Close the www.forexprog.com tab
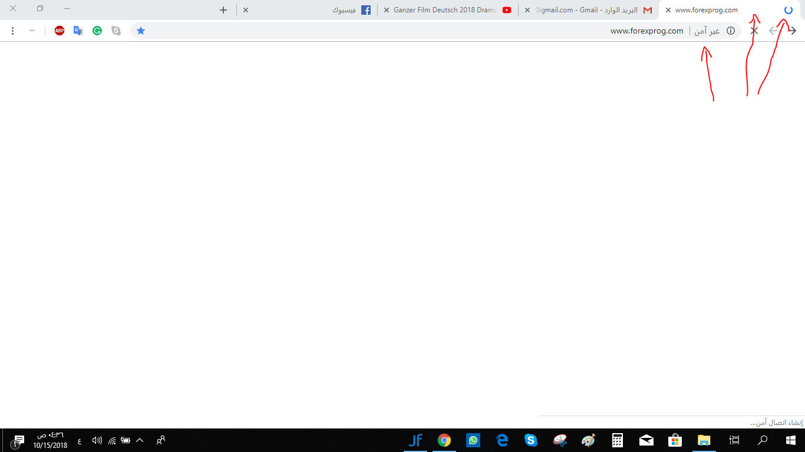 668,10
